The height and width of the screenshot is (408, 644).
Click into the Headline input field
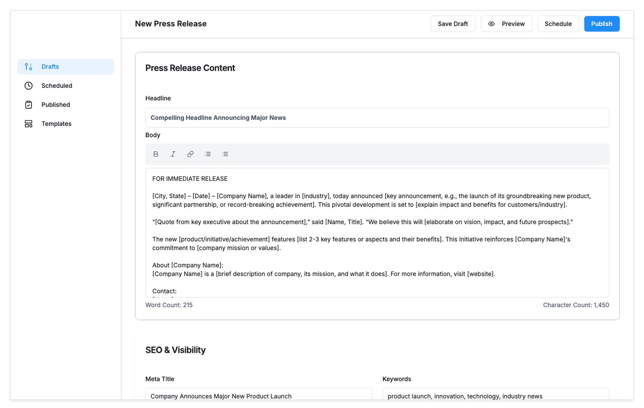point(377,118)
